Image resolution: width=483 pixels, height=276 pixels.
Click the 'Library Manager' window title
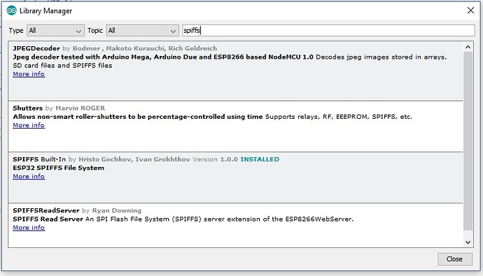(x=45, y=10)
